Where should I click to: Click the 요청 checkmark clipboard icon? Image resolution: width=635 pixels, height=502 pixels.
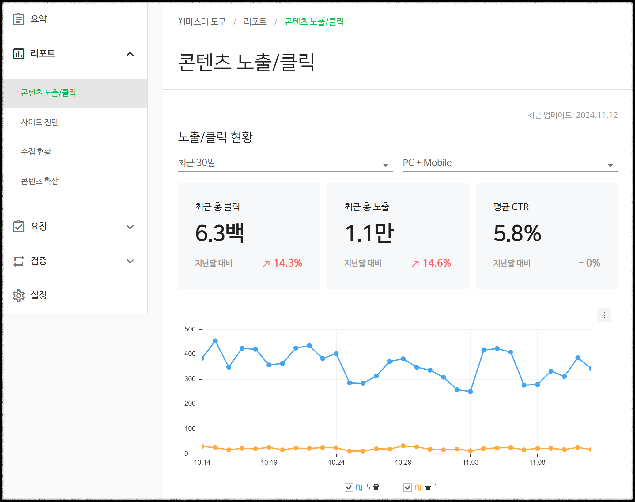coord(18,227)
